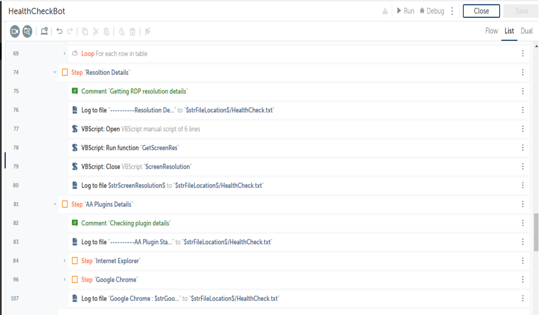Click the green Comment icon for RDP resolution
The height and width of the screenshot is (315, 560).
pyautogui.click(x=75, y=91)
